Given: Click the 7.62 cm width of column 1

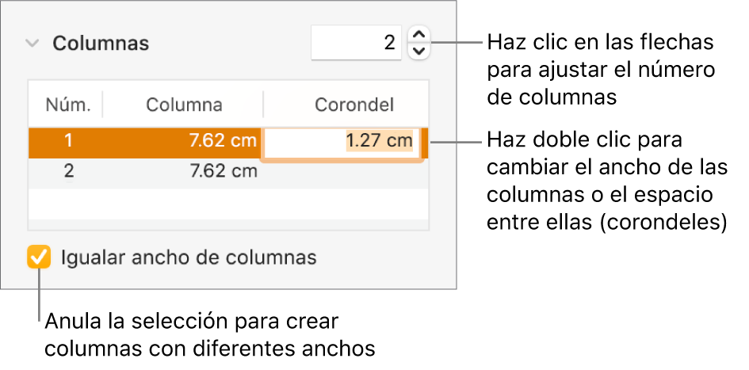Looking at the screenshot, I should click(x=223, y=142).
